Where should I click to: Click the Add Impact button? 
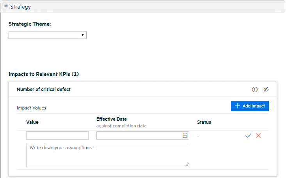250,106
